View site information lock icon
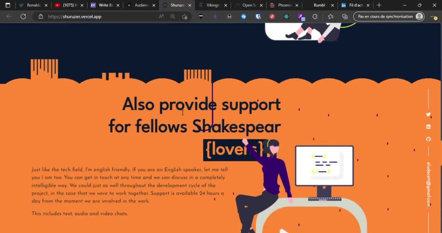 click(x=41, y=17)
